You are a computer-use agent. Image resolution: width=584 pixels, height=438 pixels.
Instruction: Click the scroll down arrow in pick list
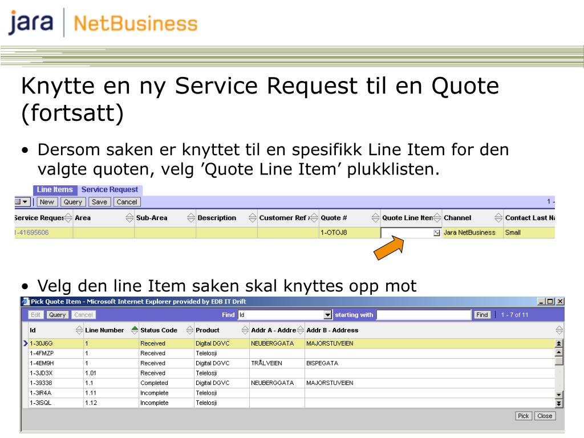click(x=559, y=395)
